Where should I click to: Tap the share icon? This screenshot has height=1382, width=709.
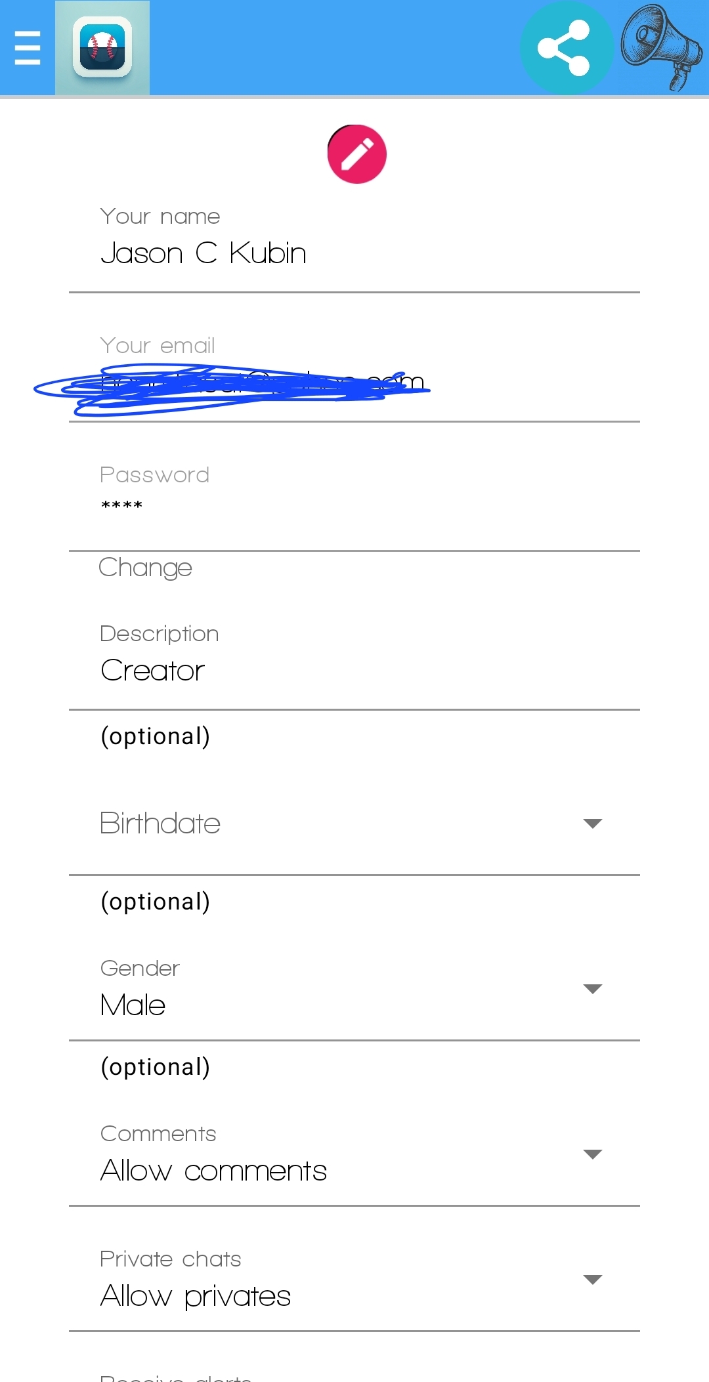[565, 48]
